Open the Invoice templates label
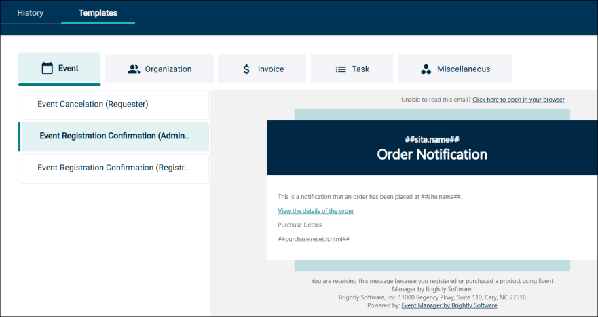The width and height of the screenshot is (598, 317). [271, 69]
